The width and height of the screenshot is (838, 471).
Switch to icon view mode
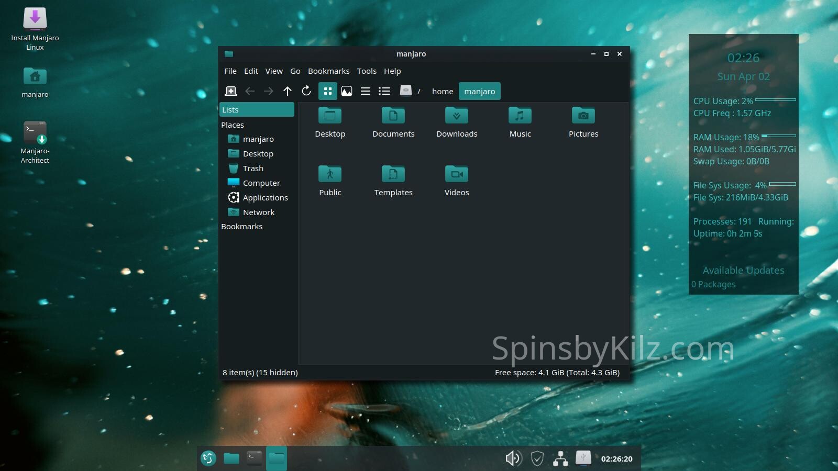coord(328,91)
